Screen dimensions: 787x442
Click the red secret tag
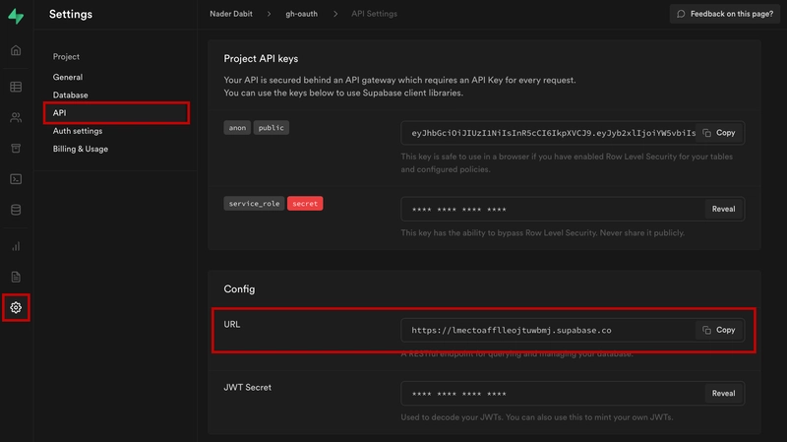(305, 204)
